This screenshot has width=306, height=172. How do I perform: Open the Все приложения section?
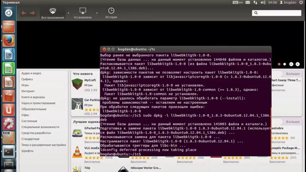53,13
